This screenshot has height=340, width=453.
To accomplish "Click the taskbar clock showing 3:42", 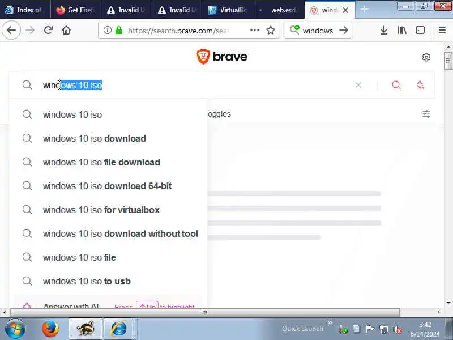I will coord(425,329).
